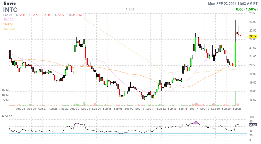Click the yellow 22.17 current price tag
The image size is (261, 144).
252,36
